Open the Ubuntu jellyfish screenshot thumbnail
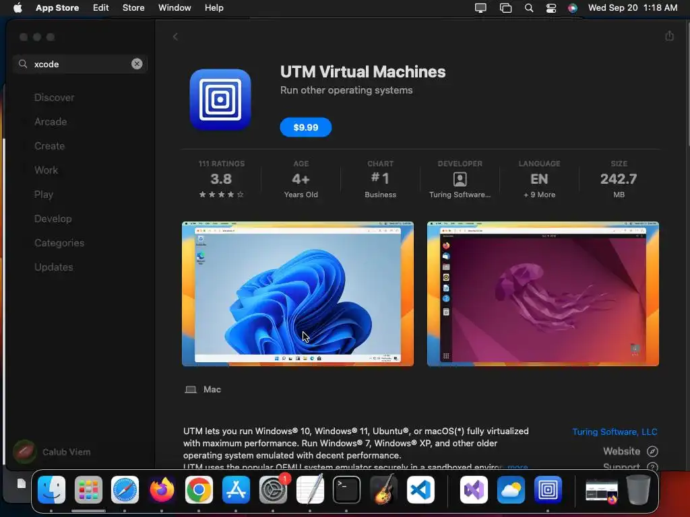 [543, 294]
